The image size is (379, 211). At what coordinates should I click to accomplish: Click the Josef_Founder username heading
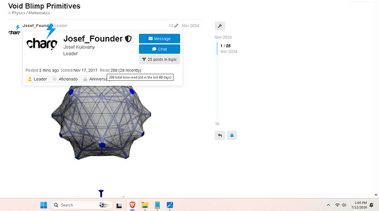pyautogui.click(x=93, y=38)
